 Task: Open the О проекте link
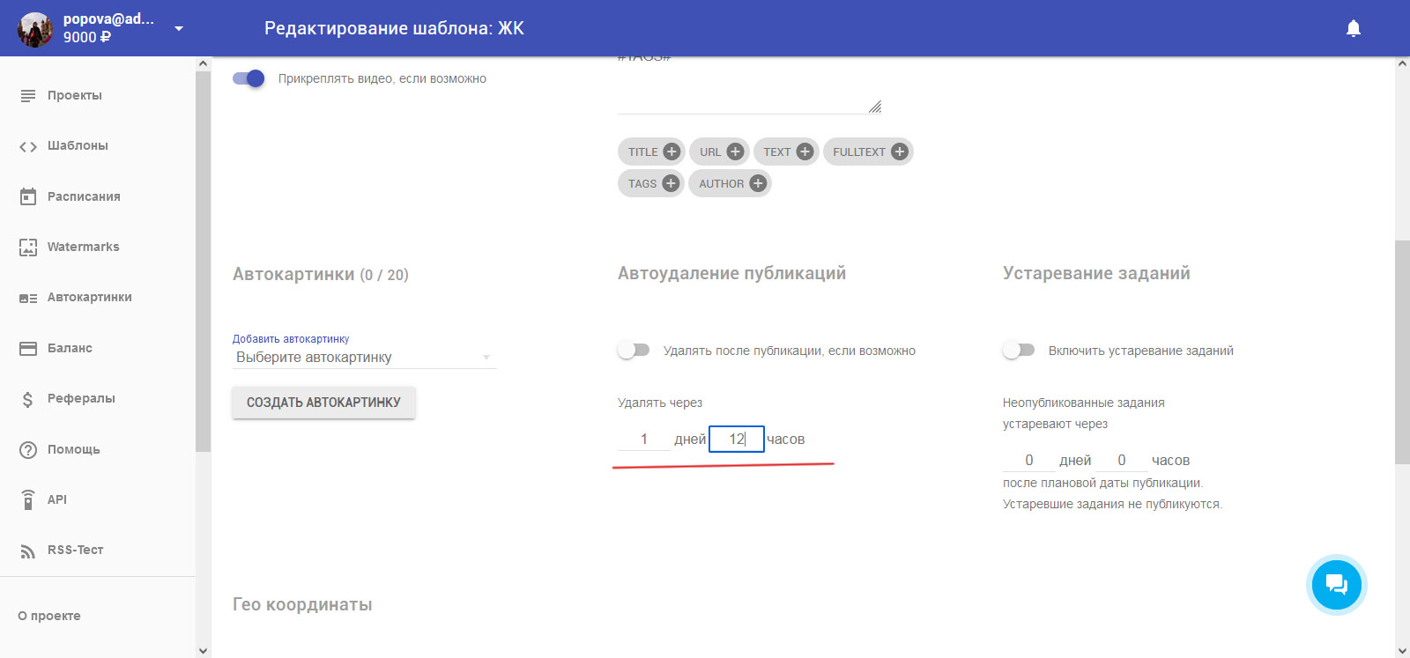pyautogui.click(x=49, y=616)
